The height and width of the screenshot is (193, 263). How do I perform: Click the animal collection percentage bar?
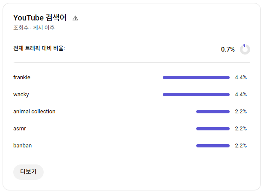click(213, 112)
